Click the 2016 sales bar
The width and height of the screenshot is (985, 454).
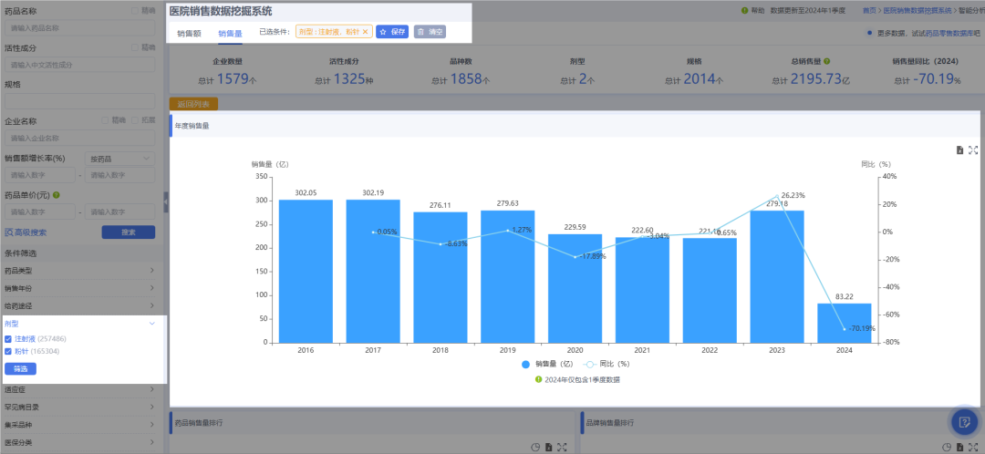pyautogui.click(x=306, y=272)
